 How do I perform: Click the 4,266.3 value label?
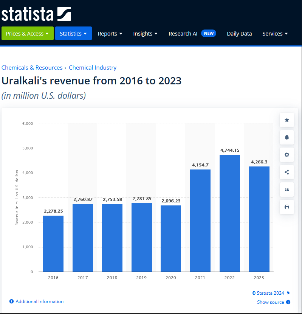[x=259, y=162]
